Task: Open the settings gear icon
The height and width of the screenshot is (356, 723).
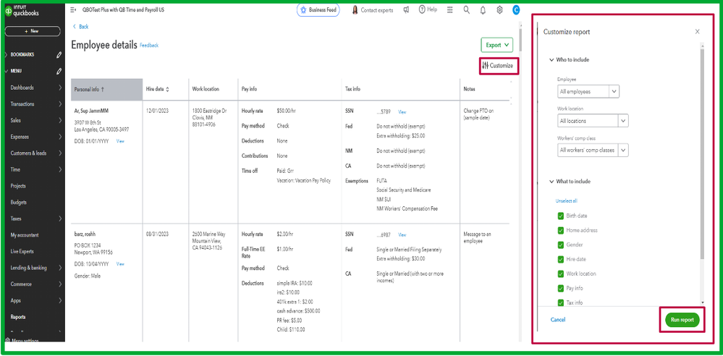Action: pyautogui.click(x=499, y=9)
